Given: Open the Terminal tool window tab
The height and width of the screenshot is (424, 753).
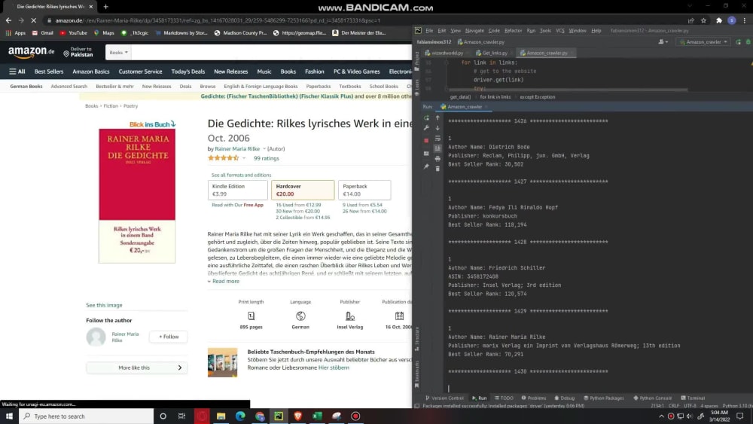Looking at the screenshot, I should (x=693, y=398).
